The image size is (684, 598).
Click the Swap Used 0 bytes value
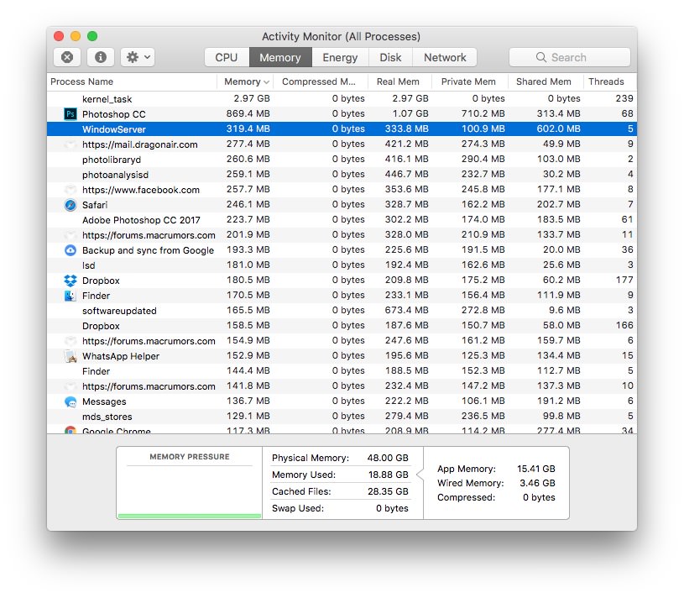coord(392,508)
